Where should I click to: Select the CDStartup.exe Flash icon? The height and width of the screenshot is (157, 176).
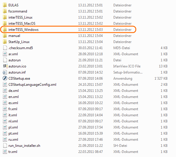pos(5,78)
